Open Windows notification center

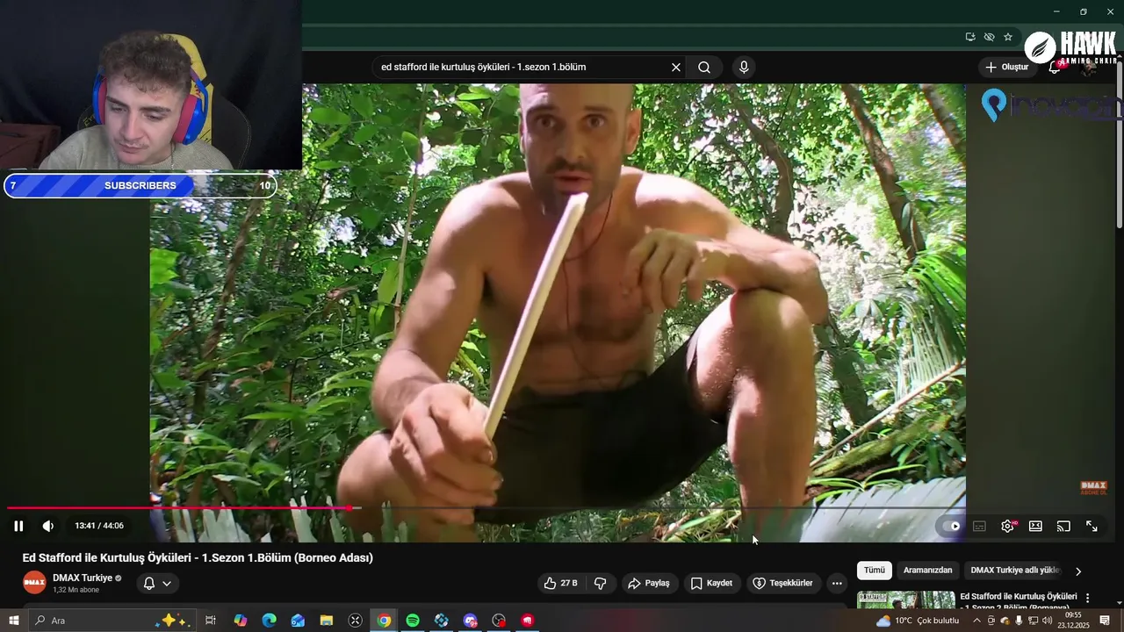click(x=1105, y=621)
